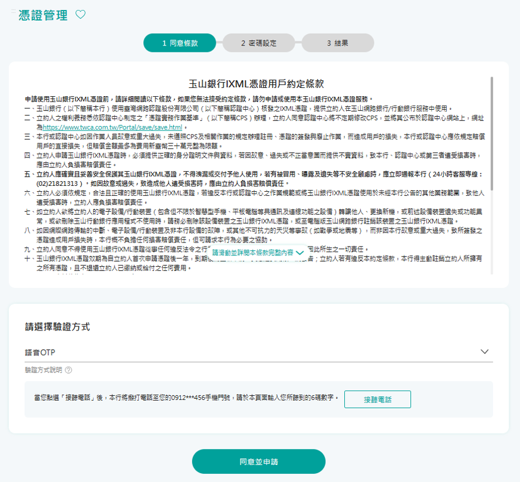
Task: Click the 請選擇驗證方式 section heading
Action: [57, 327]
